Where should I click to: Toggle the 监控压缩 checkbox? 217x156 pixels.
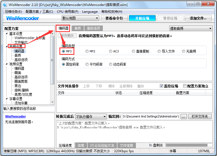point(161,86)
